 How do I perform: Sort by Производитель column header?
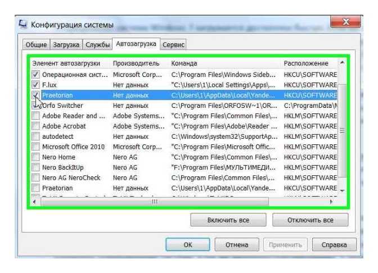point(136,63)
